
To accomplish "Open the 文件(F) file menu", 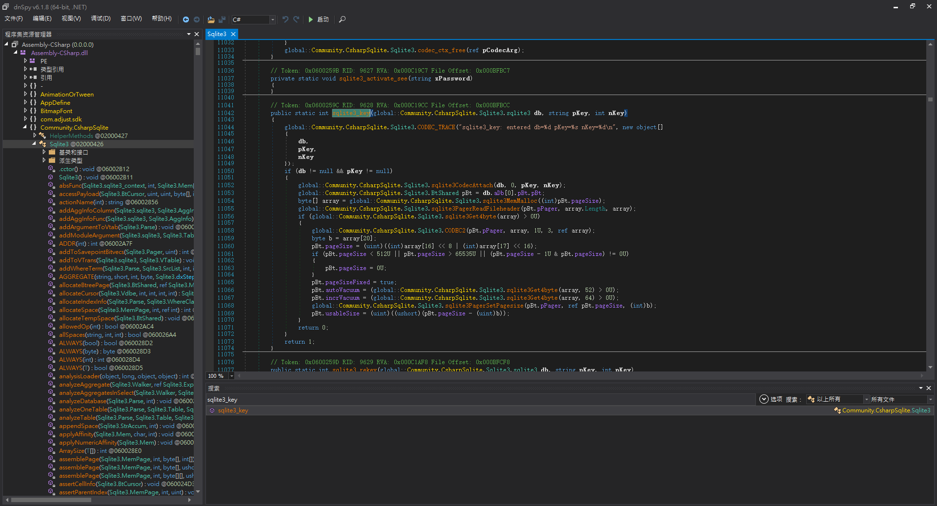I will click(14, 19).
